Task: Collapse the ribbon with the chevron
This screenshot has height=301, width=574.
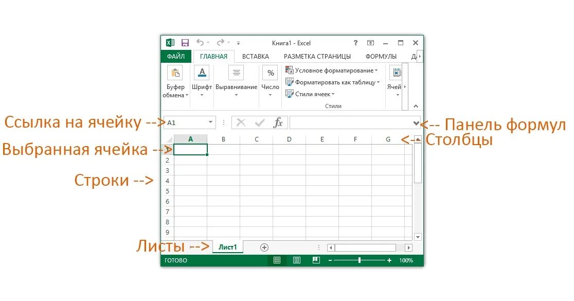Action: click(416, 106)
